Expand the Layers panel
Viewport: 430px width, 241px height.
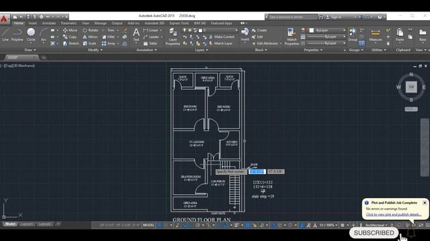point(202,50)
